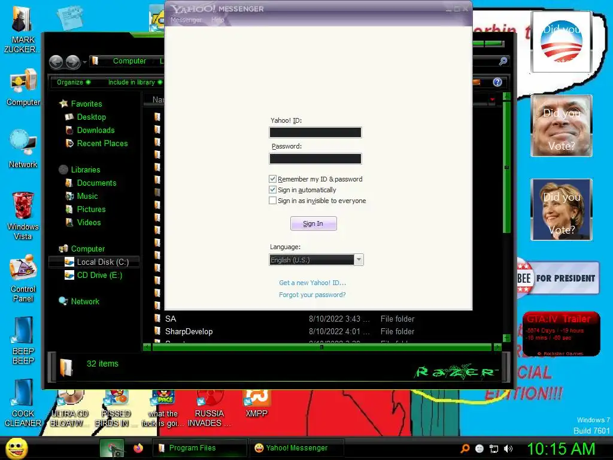Open Control Panel desktop icon
This screenshot has height=460, width=613.
(23, 279)
